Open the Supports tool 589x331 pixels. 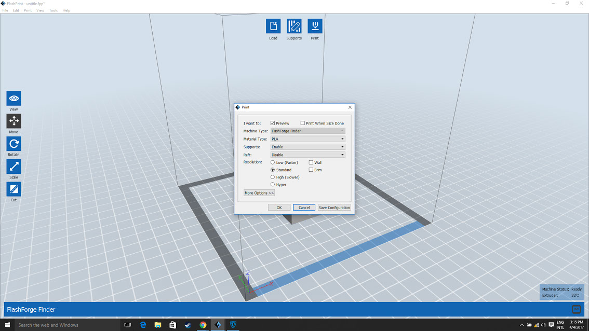(294, 26)
